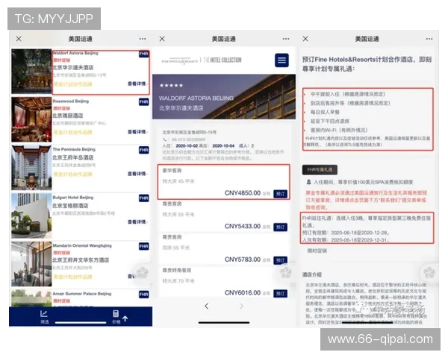Select the hotel name 北京瑰丽酒店 in the list

[x=68, y=116]
